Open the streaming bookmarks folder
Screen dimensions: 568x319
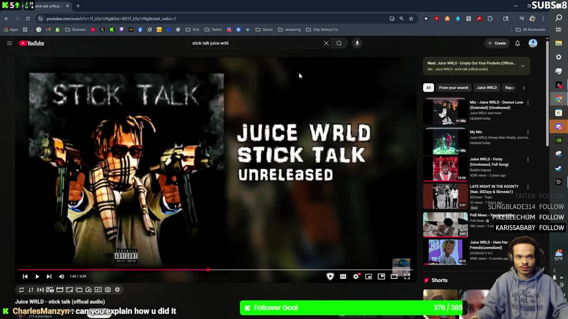(x=289, y=30)
